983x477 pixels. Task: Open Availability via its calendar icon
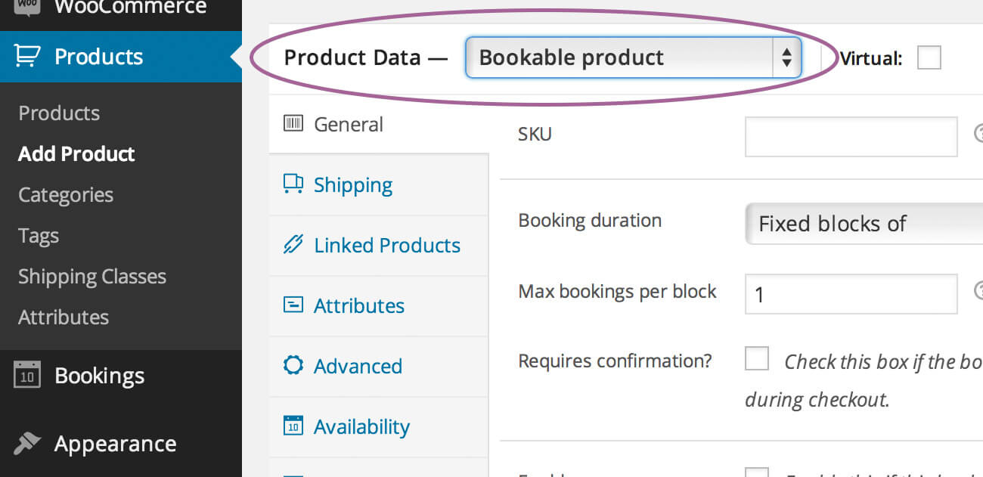click(x=293, y=426)
